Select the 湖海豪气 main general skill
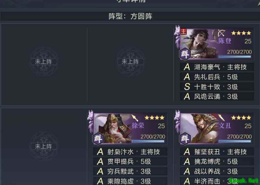This screenshot has width=260, height=185. point(217,67)
